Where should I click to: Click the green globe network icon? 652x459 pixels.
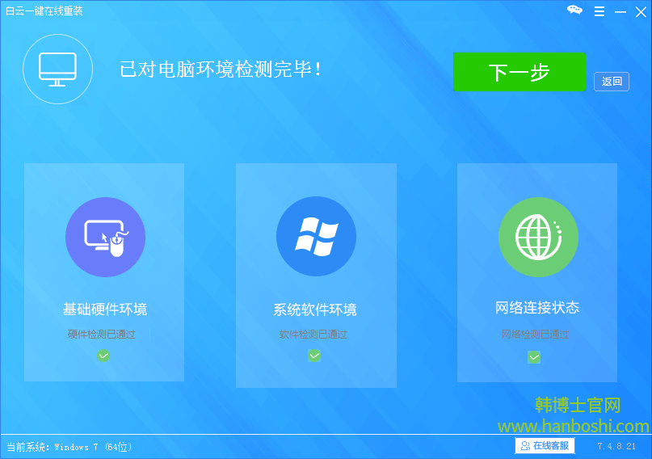pos(537,236)
